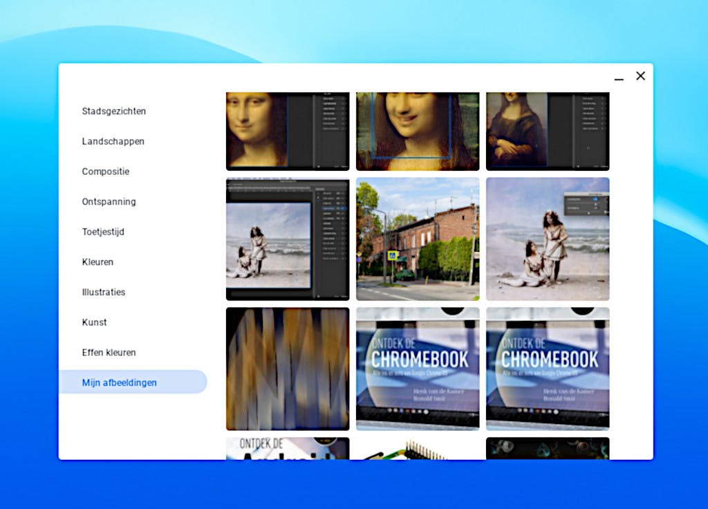Select beach girls photo editor screenshot thumbnail
Viewport: 708px width, 509px height.
[288, 239]
